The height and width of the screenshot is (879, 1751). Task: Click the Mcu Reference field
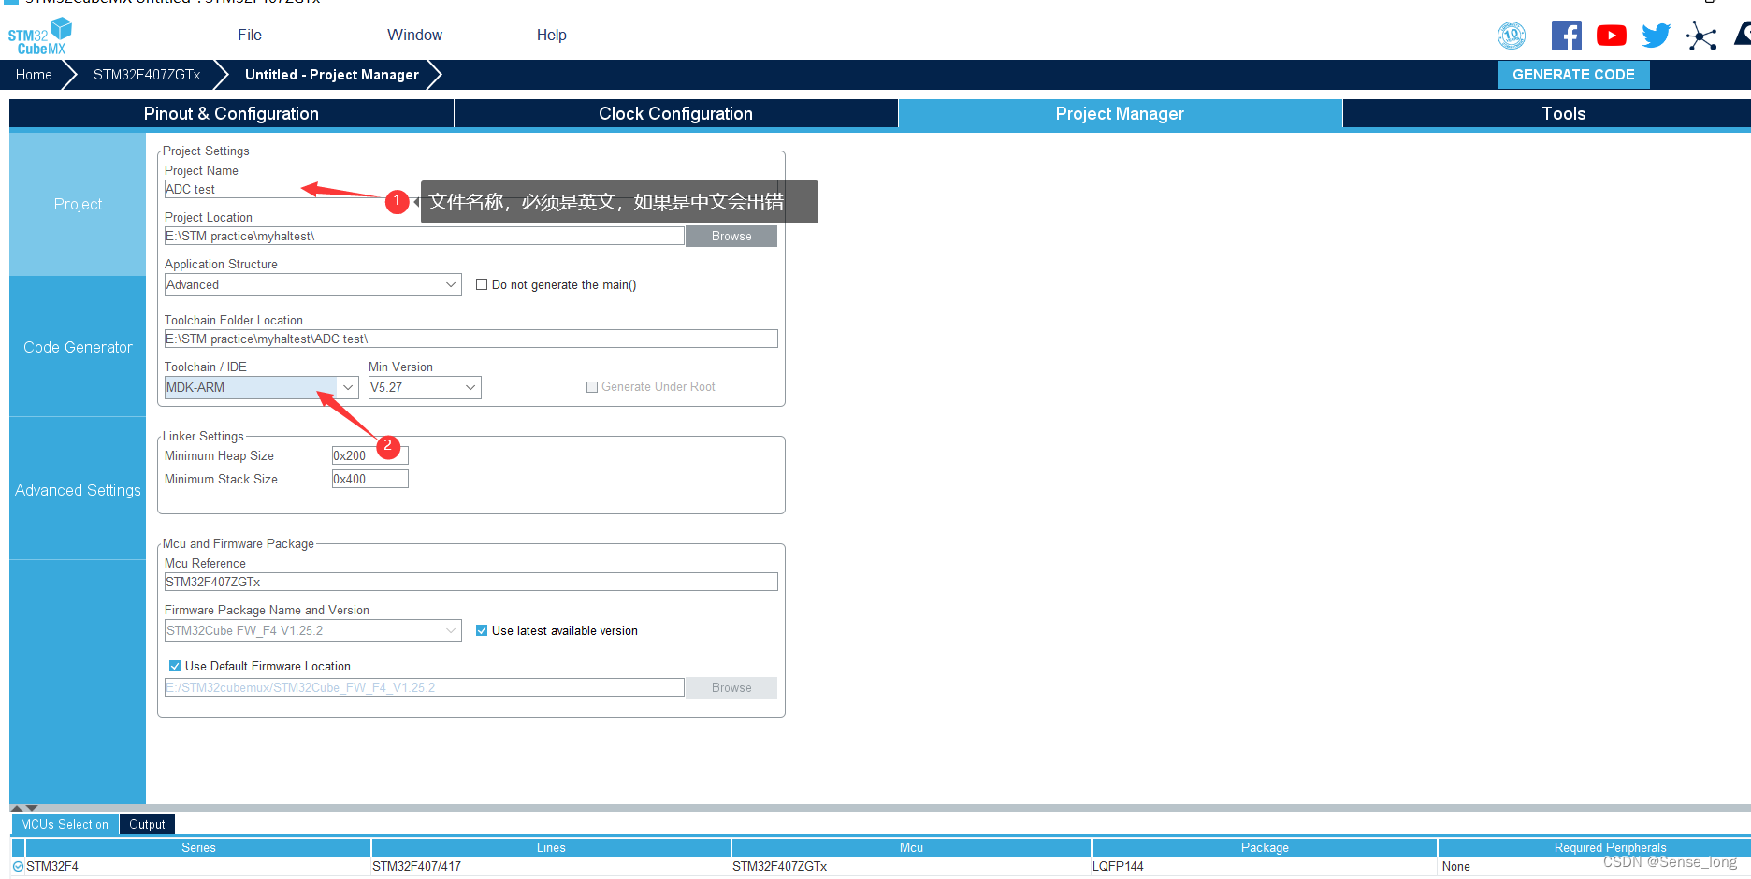pos(470,582)
